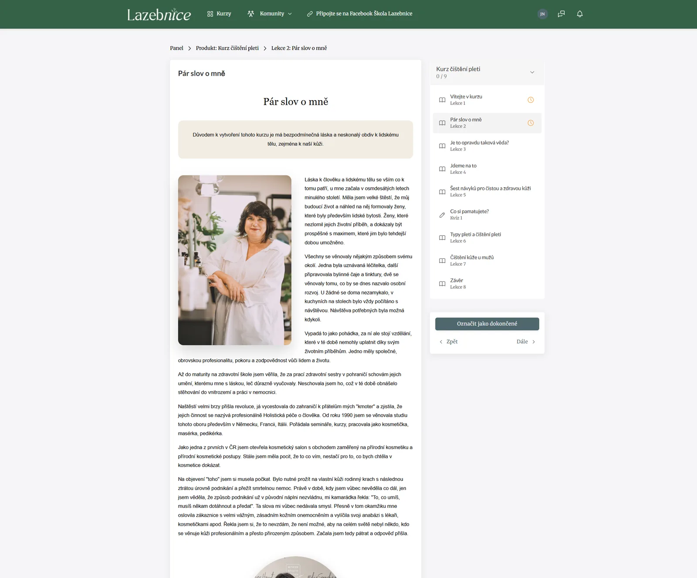
Task: Click book icon for Závěr lesson
Action: (442, 284)
